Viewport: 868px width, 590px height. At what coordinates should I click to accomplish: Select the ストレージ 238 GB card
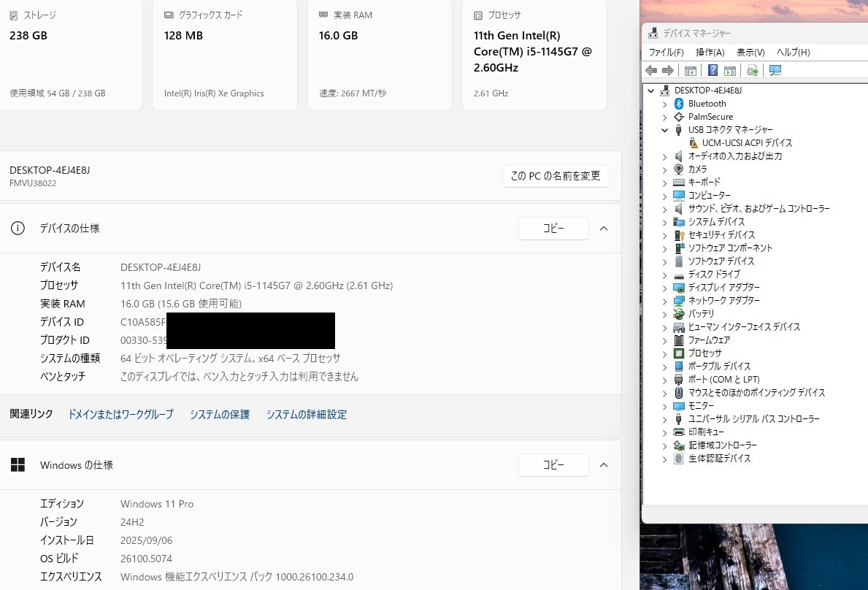coord(71,55)
